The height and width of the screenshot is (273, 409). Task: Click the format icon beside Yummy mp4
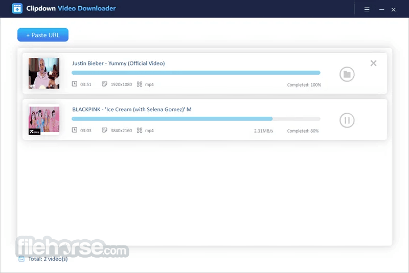[x=140, y=84]
